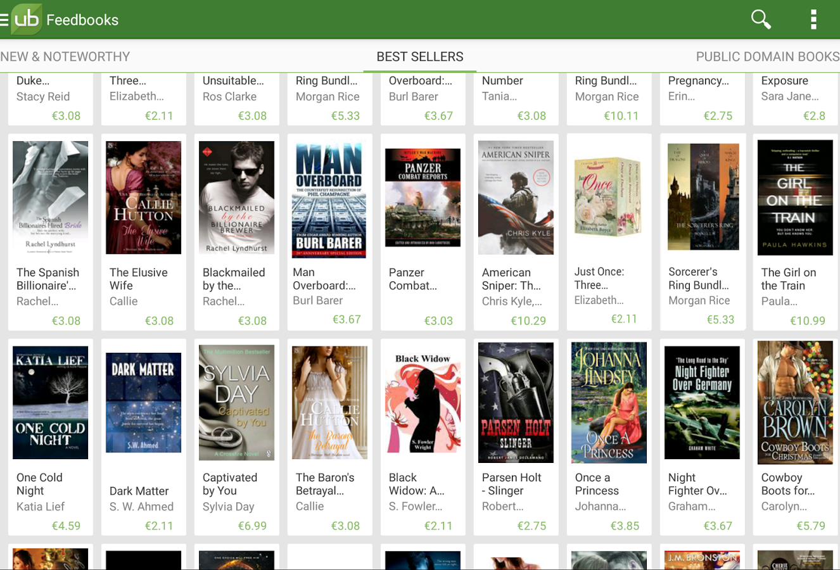
Task: Tap the Feedbooks ub app logo
Action: pos(27,19)
